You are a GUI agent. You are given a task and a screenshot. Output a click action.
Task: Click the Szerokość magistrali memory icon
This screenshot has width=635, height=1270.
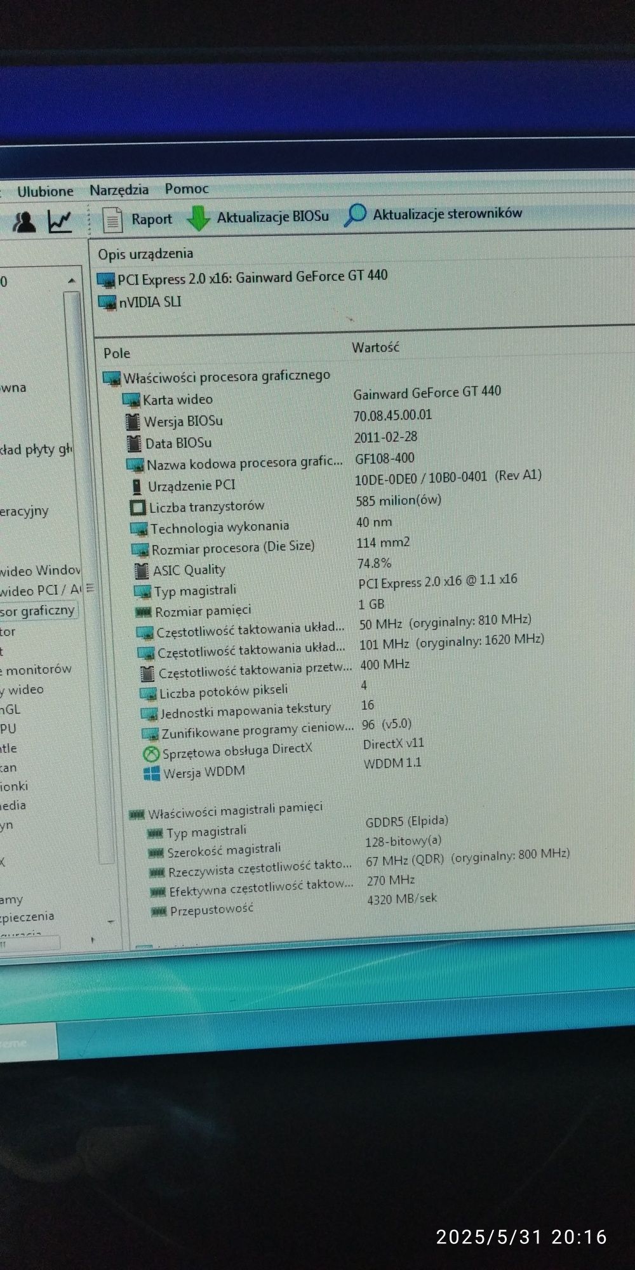tap(156, 852)
